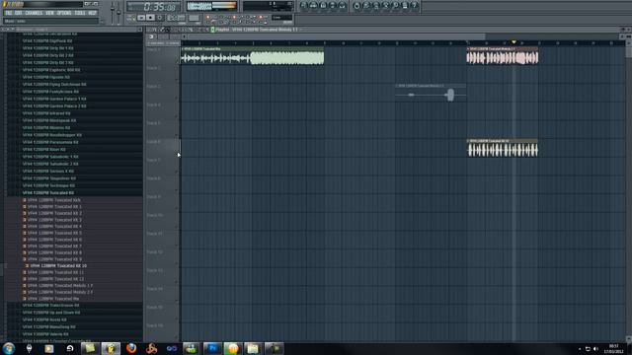Open the snap 'Line' dropdown selector
The image size is (632, 355).
(281, 18)
